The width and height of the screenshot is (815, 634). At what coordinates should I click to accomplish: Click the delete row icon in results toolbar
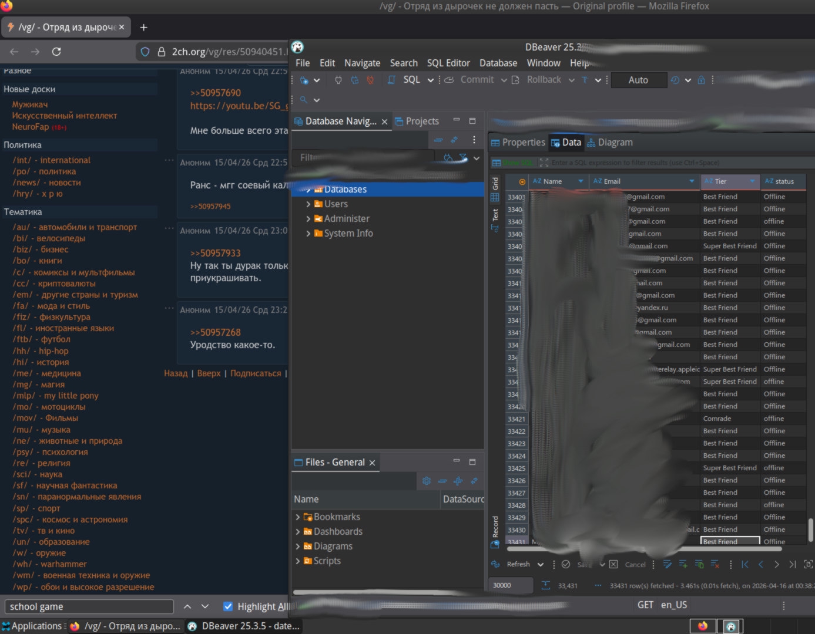click(x=715, y=564)
